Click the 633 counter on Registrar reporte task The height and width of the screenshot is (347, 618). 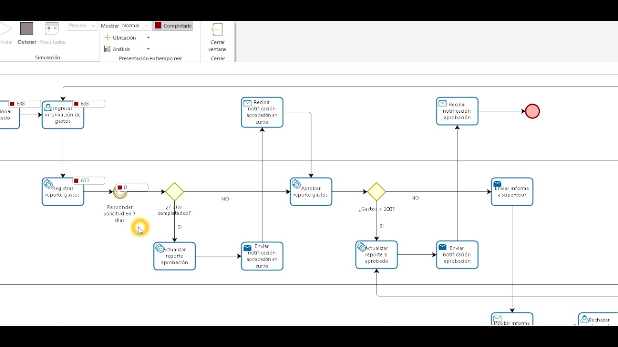[89, 181]
